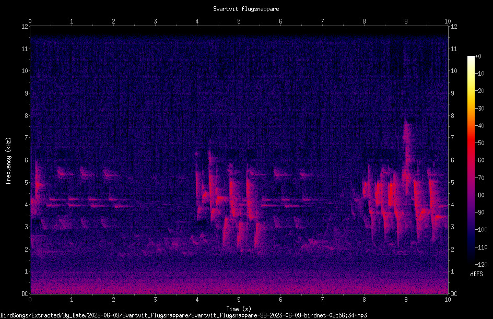Click the '7' tick label on the top time axis
The image size is (493, 319).
(322, 21)
